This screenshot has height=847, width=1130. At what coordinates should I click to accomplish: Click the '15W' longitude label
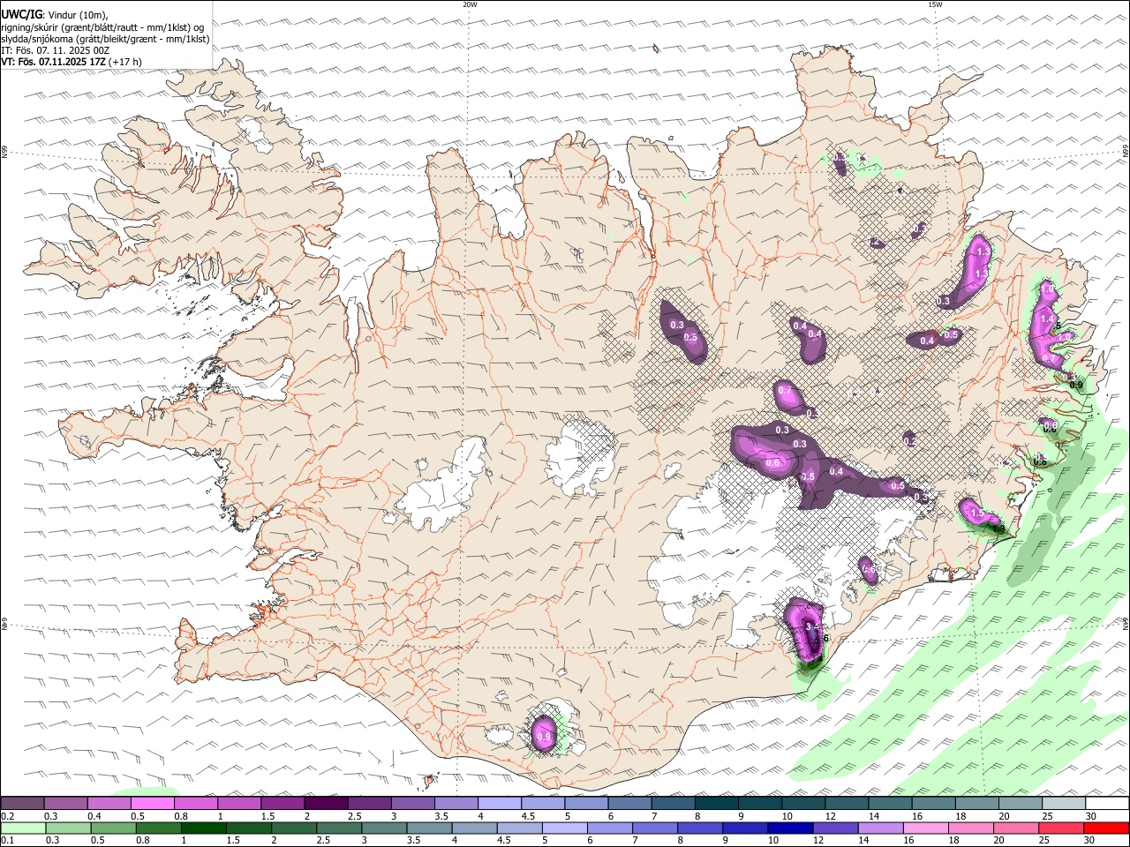935,4
